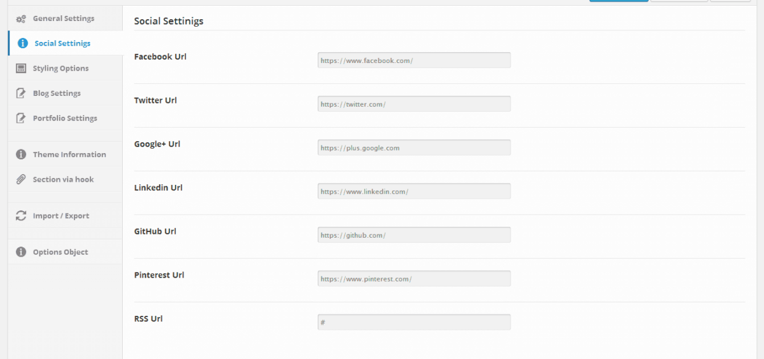Click the Social Settings info icon
Viewport: 764px width, 359px height.
[x=23, y=43]
